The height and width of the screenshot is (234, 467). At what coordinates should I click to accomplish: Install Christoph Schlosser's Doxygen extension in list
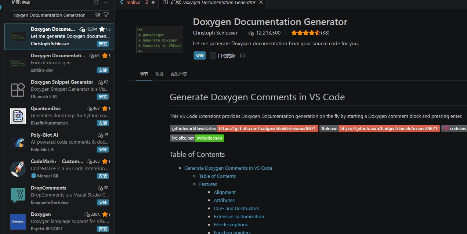[x=103, y=44]
